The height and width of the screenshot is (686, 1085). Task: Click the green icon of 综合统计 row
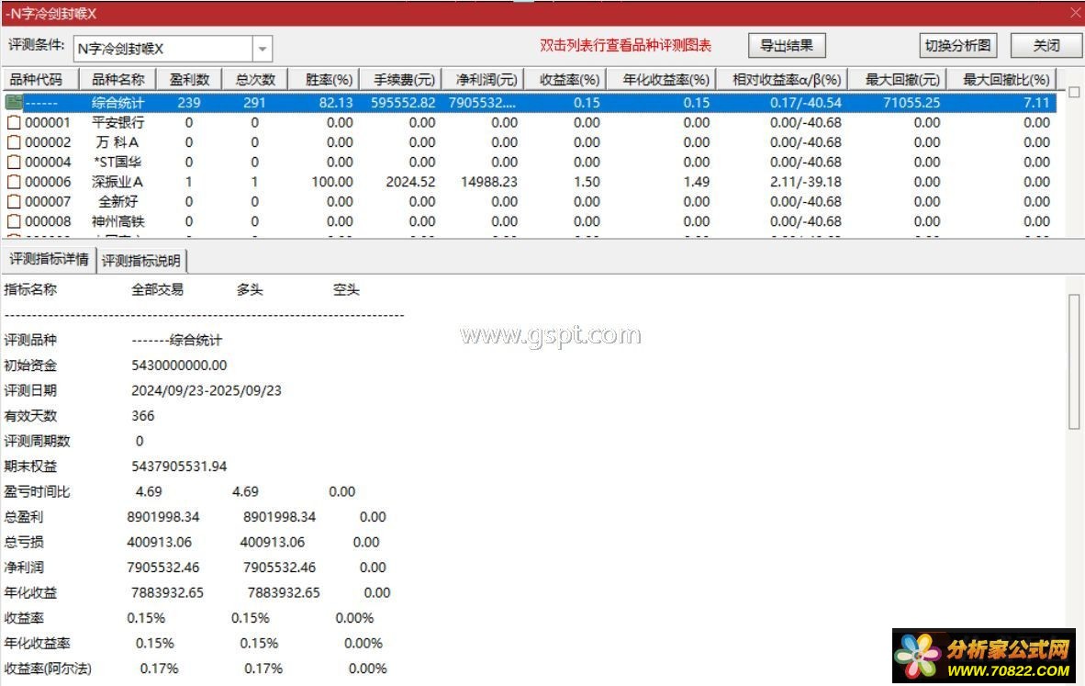tap(14, 103)
